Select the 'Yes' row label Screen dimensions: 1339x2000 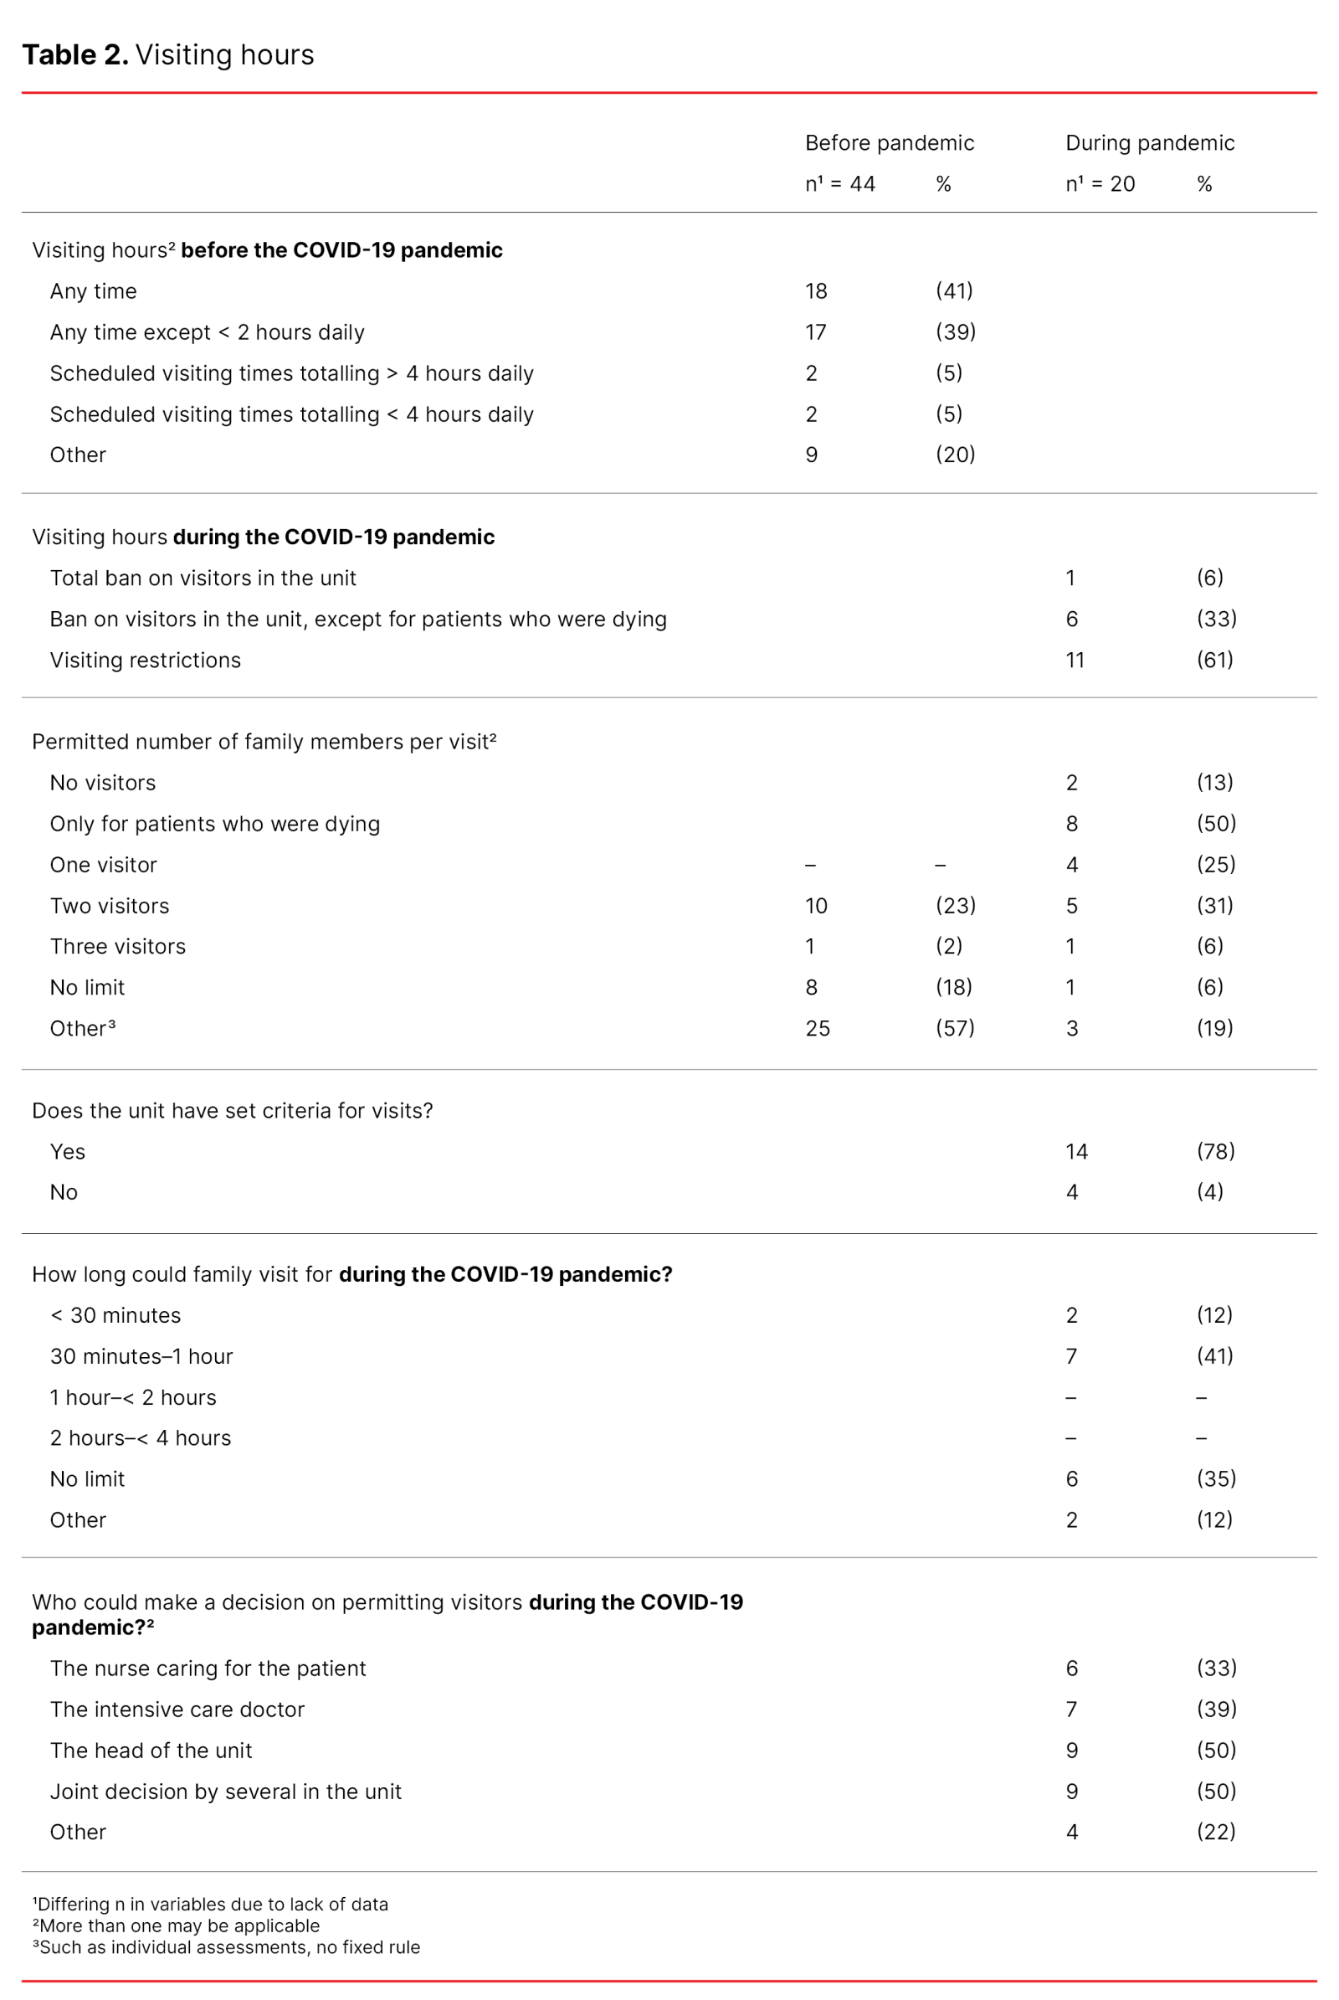(68, 1152)
